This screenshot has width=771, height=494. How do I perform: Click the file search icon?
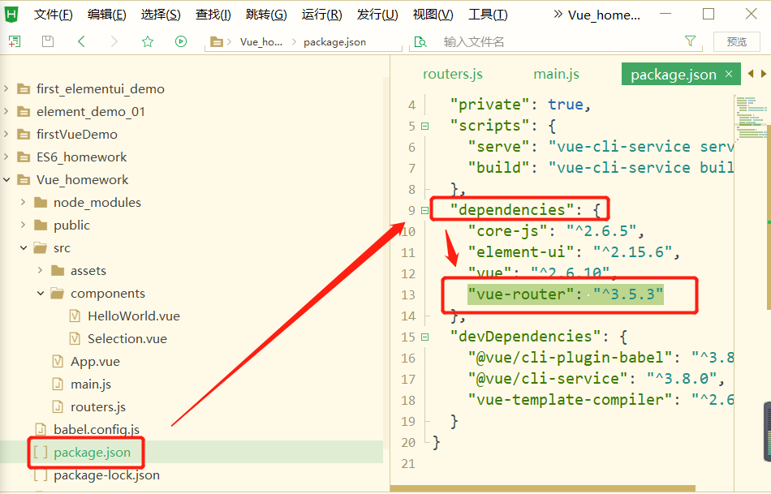[420, 42]
